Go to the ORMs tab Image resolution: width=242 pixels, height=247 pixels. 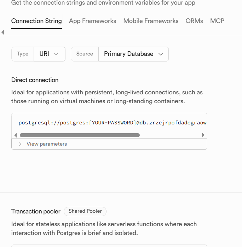(x=194, y=21)
